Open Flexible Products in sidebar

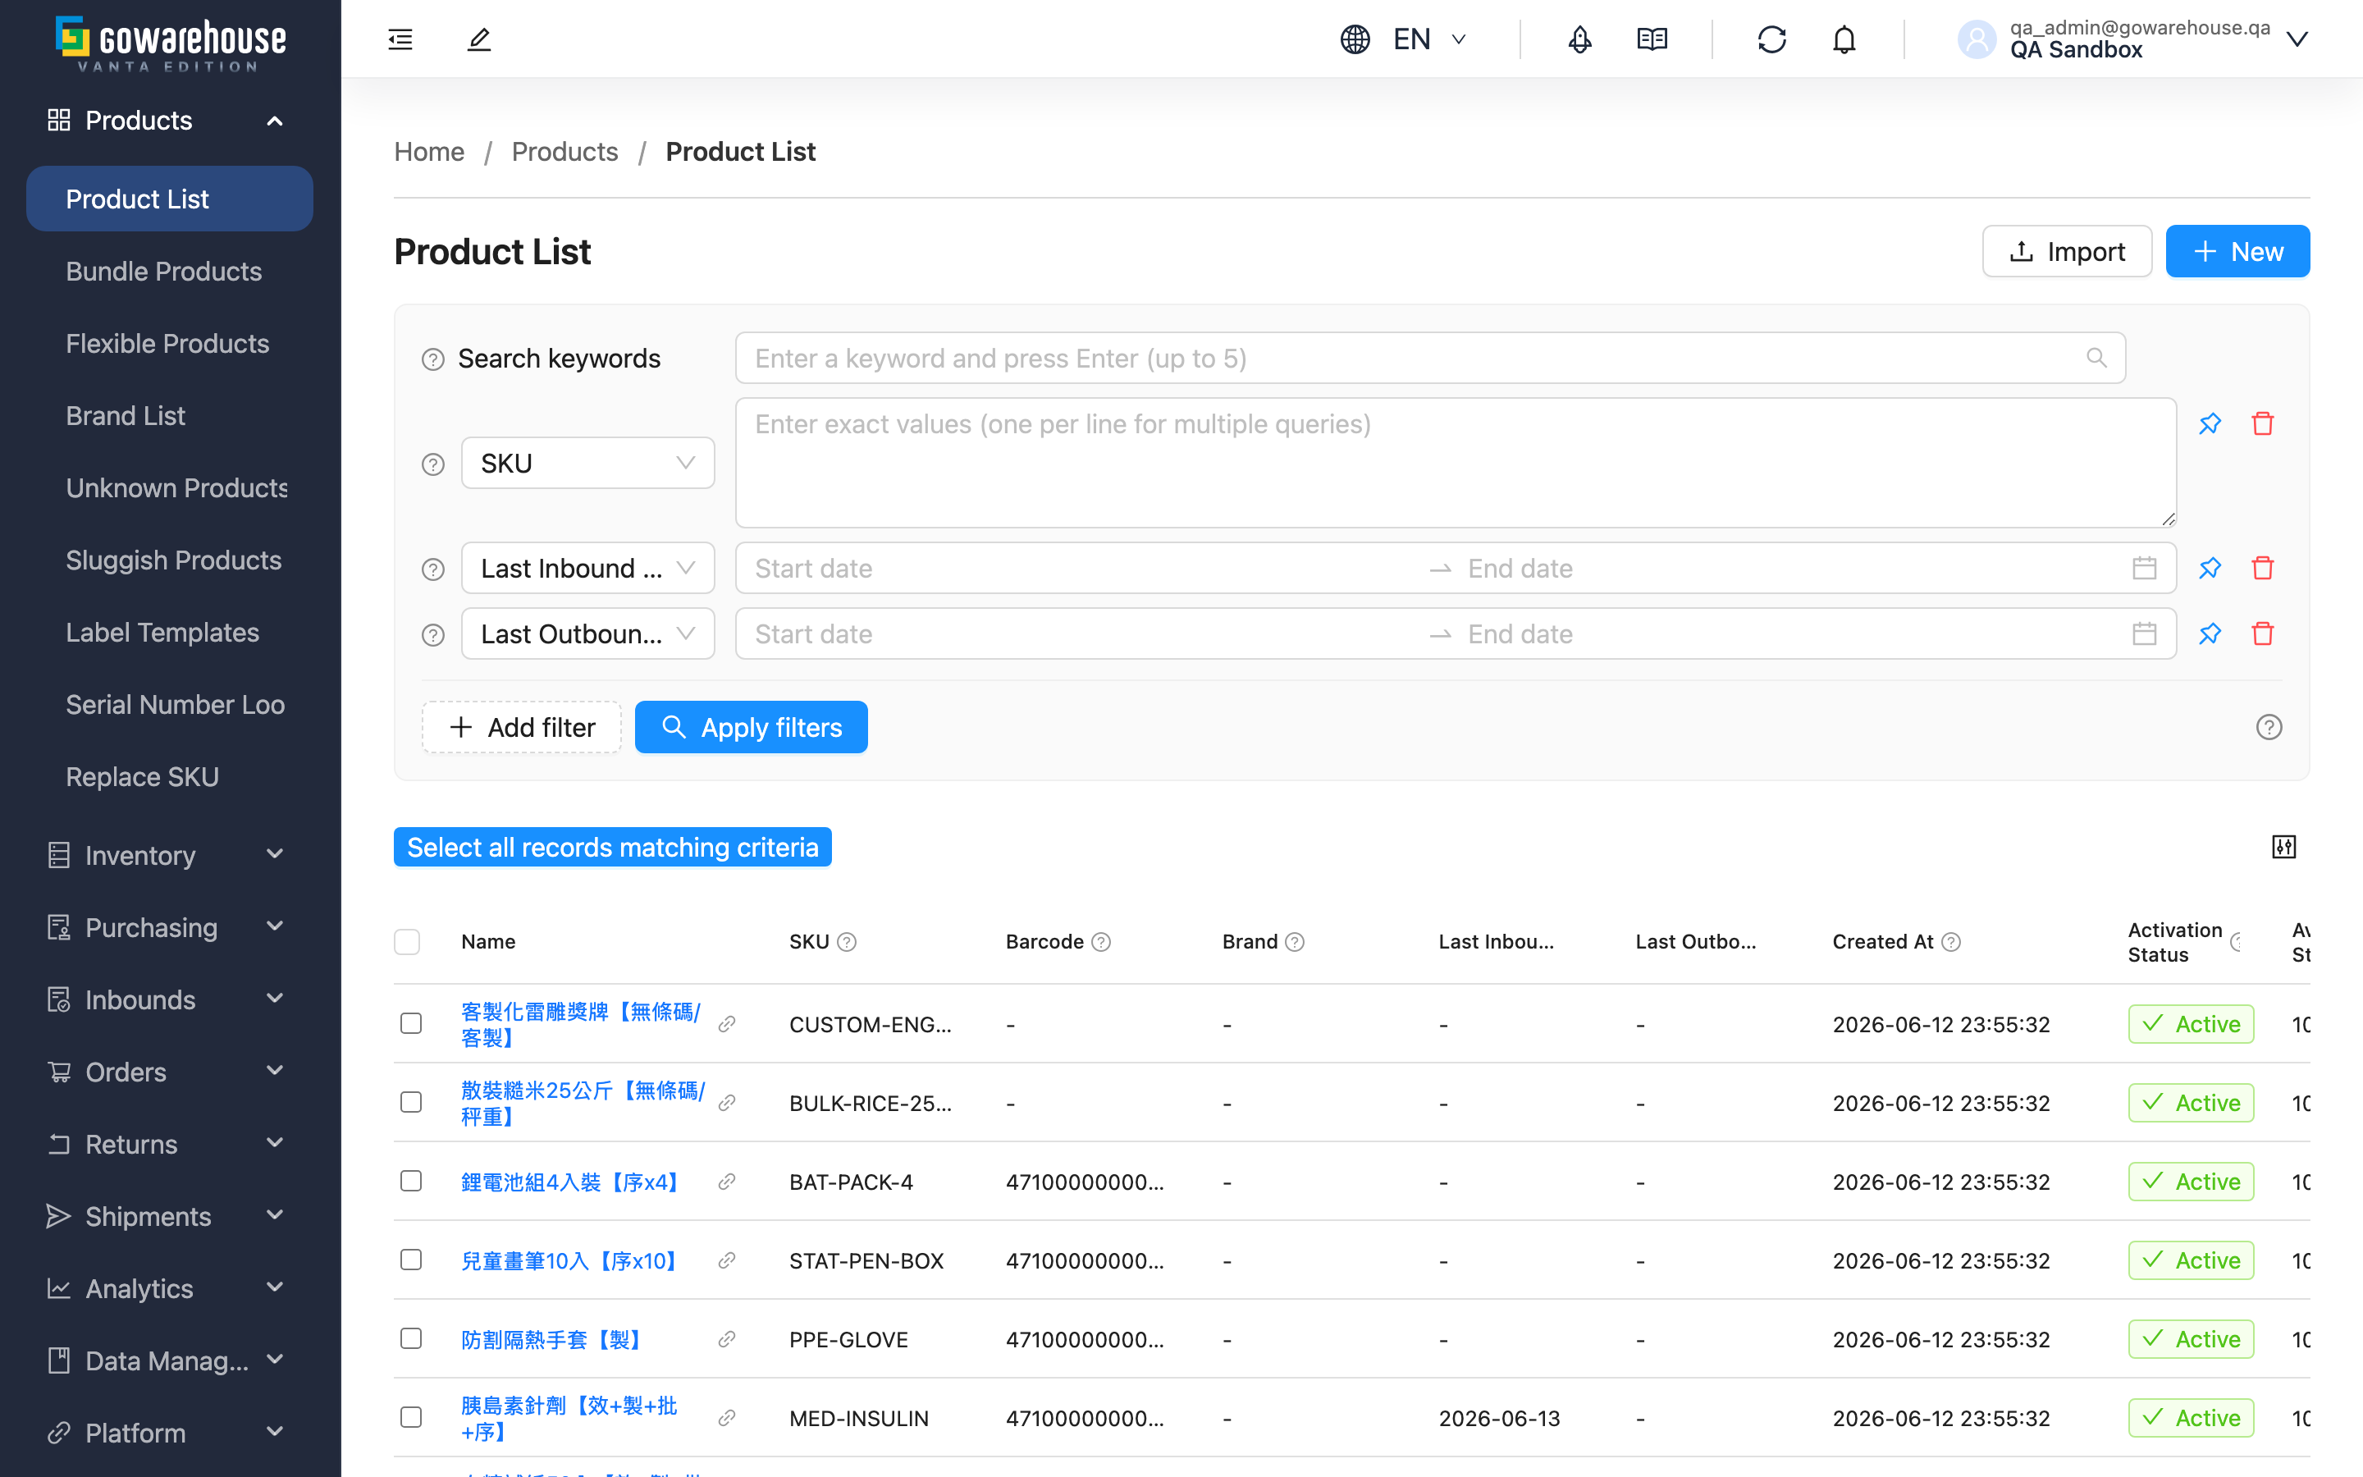click(167, 343)
